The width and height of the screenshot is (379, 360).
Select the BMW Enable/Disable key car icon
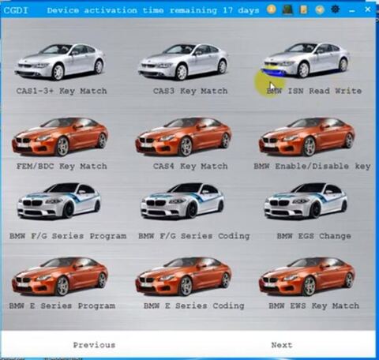click(x=307, y=137)
